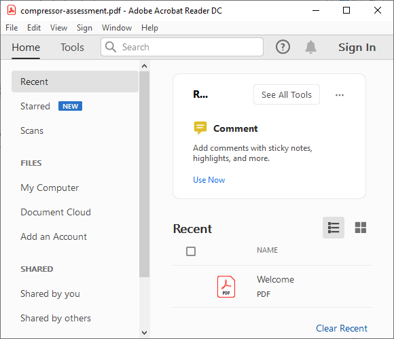Click the See All Tools button
This screenshot has width=394, height=339.
(x=287, y=94)
